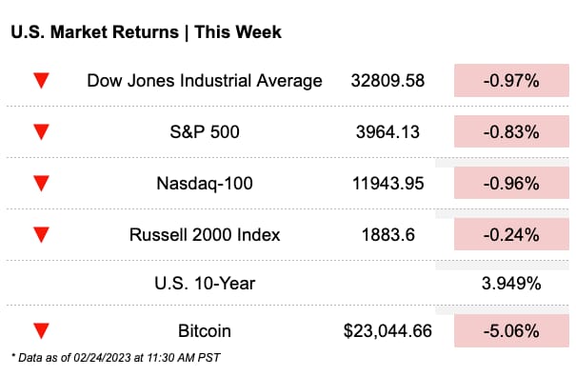Screen dimensions: 576x376
Task: Select the Dow Jones Industrial Average label
Action: [x=205, y=81]
